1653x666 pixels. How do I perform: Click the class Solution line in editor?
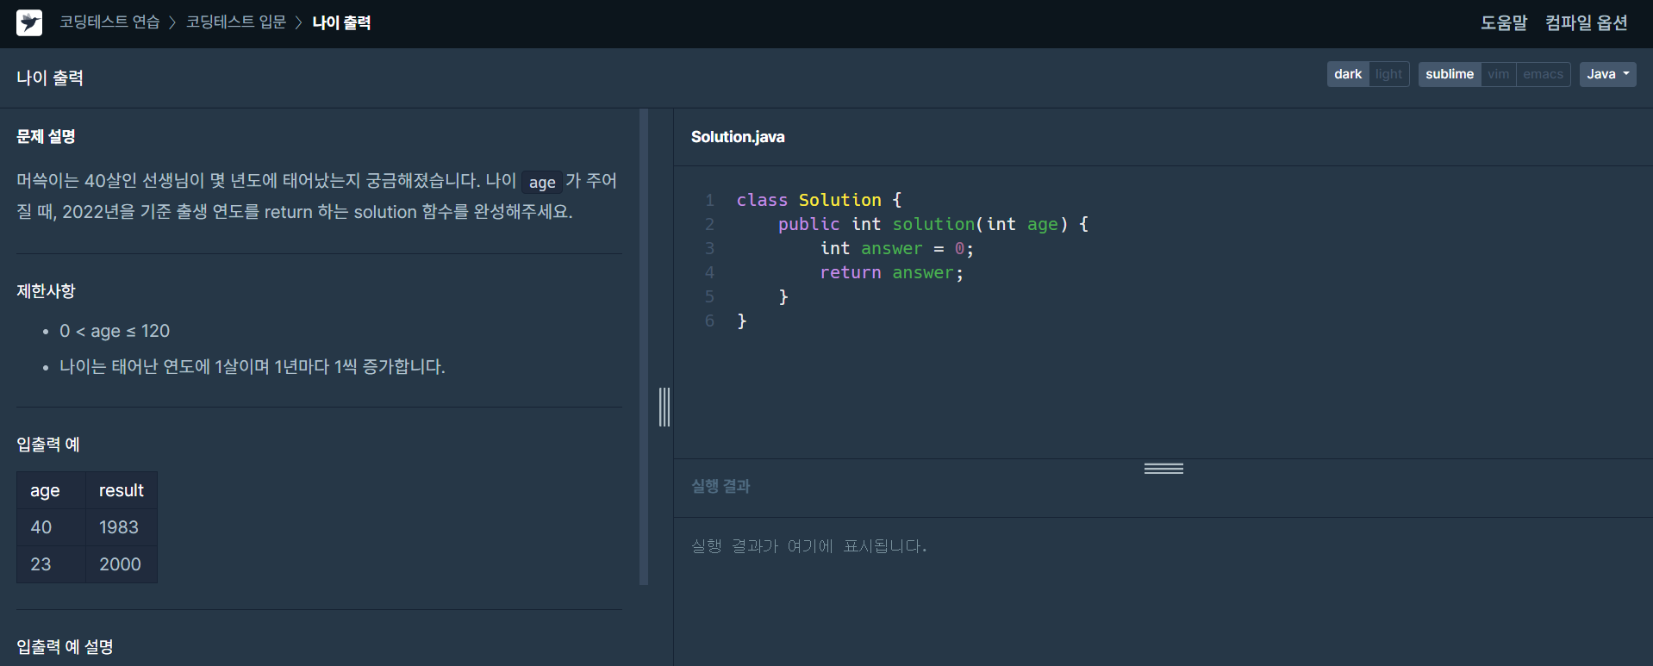click(x=819, y=200)
